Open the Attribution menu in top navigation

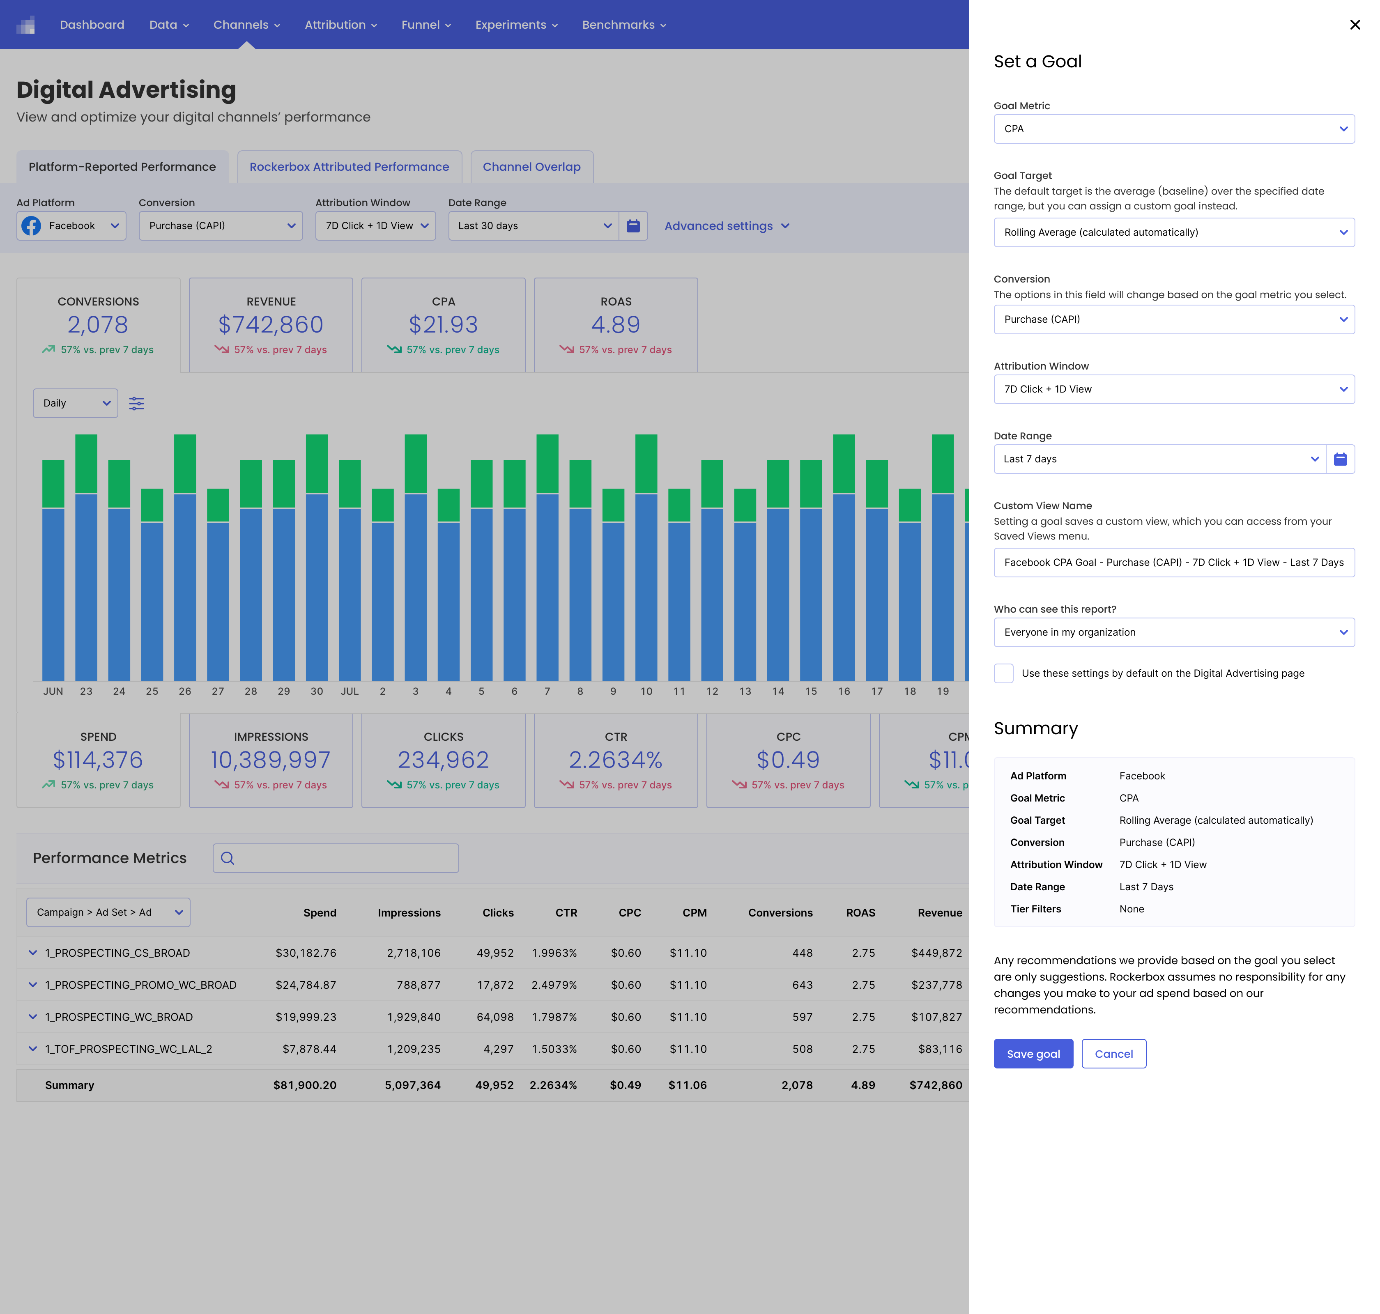[340, 25]
